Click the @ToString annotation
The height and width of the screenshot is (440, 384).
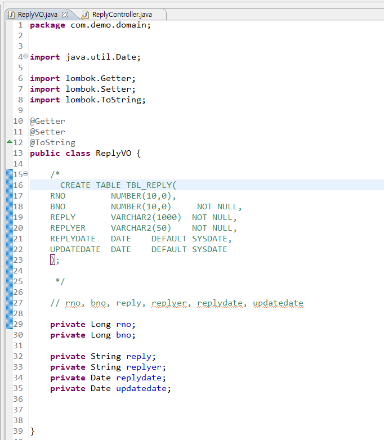(x=52, y=143)
